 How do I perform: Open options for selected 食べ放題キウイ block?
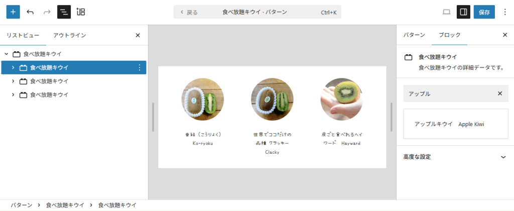140,68
